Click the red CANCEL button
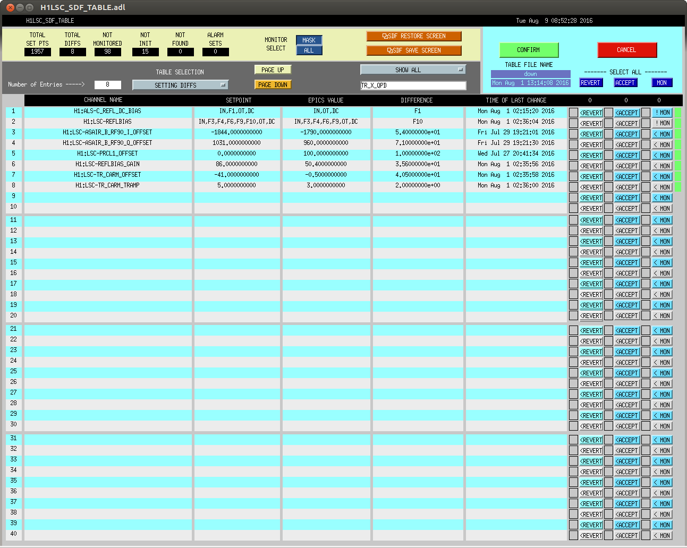Screen dimensions: 687x548 627,50
